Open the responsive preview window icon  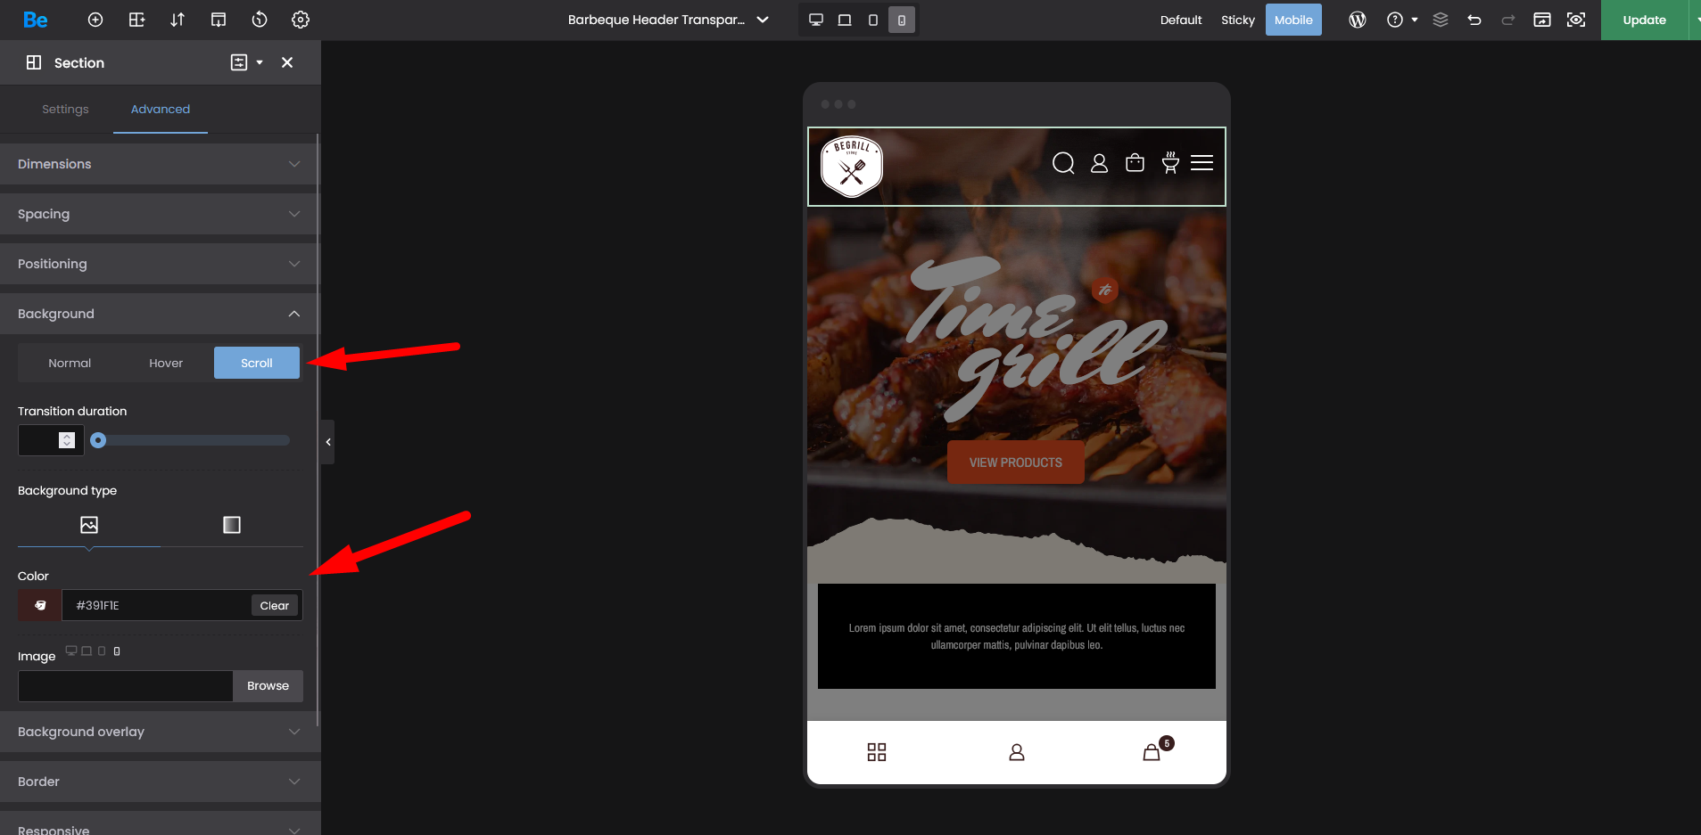(x=1542, y=20)
